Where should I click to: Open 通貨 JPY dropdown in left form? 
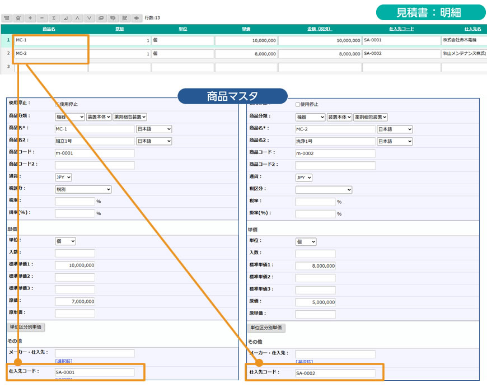[x=63, y=177]
